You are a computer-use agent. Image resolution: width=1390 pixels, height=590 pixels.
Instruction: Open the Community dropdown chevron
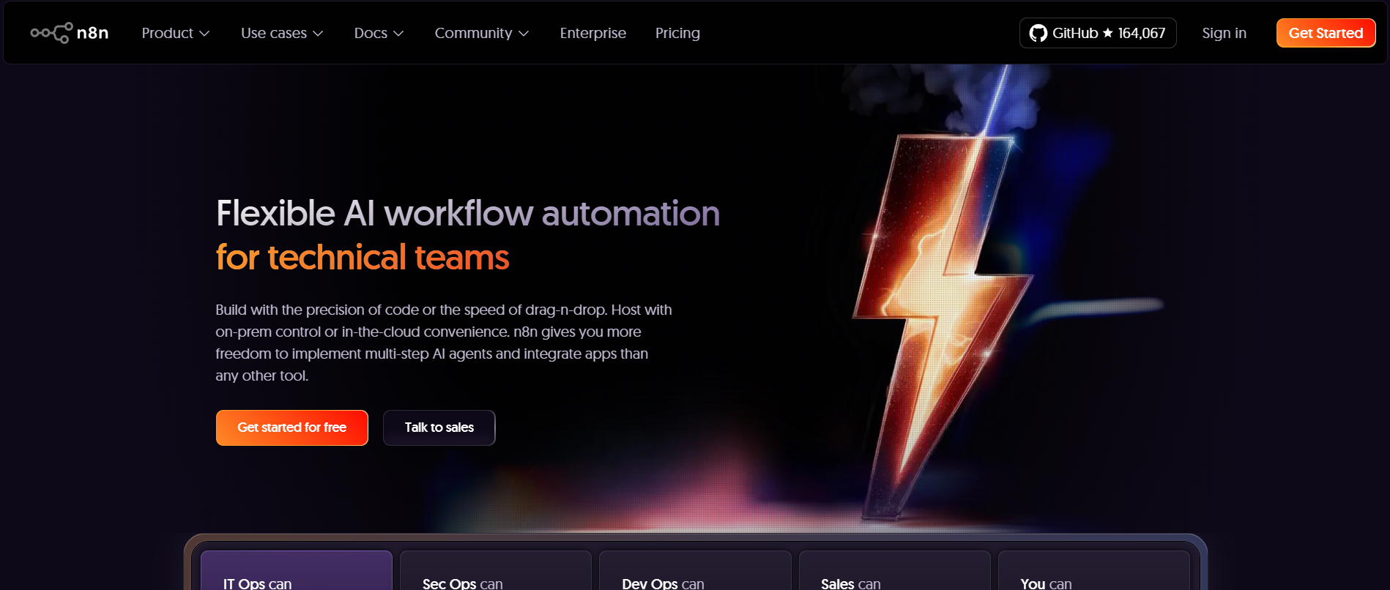524,34
